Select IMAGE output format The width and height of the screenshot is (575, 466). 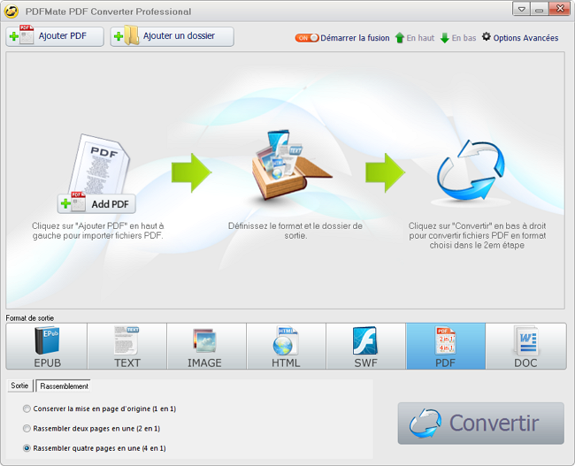click(206, 346)
